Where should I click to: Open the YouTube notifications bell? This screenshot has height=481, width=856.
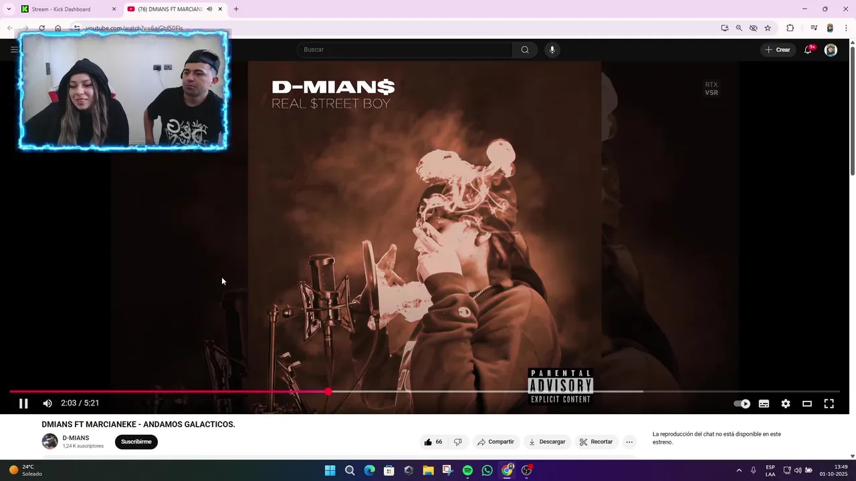808,49
